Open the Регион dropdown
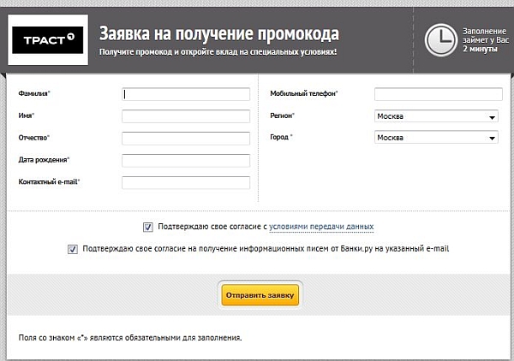This screenshot has height=361, width=514. click(436, 116)
